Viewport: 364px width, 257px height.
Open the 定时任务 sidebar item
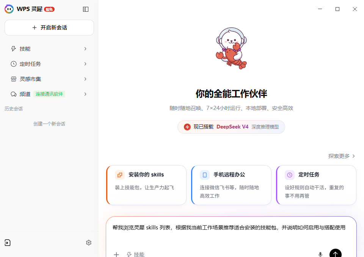point(49,64)
